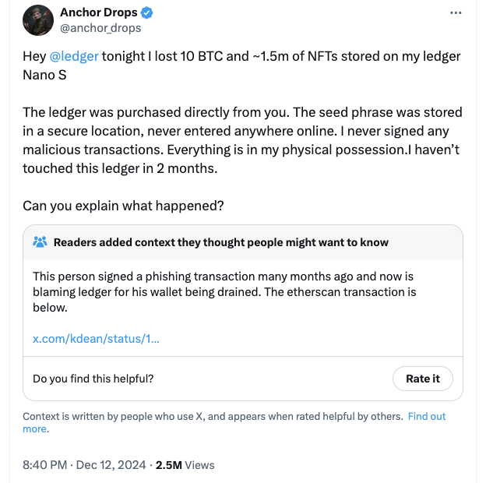
Task: Click the 'Do you find this helpful?' prompt
Action: tap(93, 379)
